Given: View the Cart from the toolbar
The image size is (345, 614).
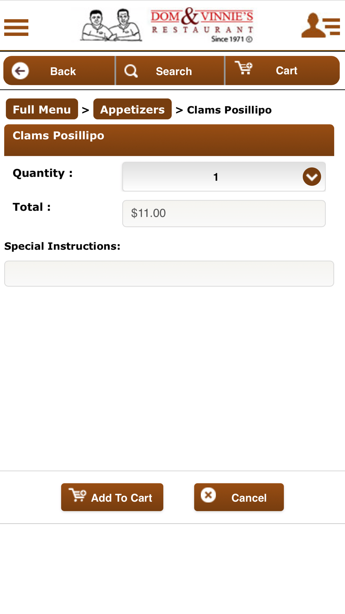Looking at the screenshot, I should tap(283, 71).
